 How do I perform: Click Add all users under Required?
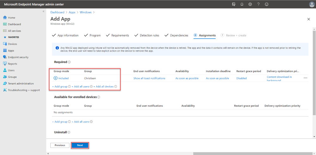click(x=80, y=86)
